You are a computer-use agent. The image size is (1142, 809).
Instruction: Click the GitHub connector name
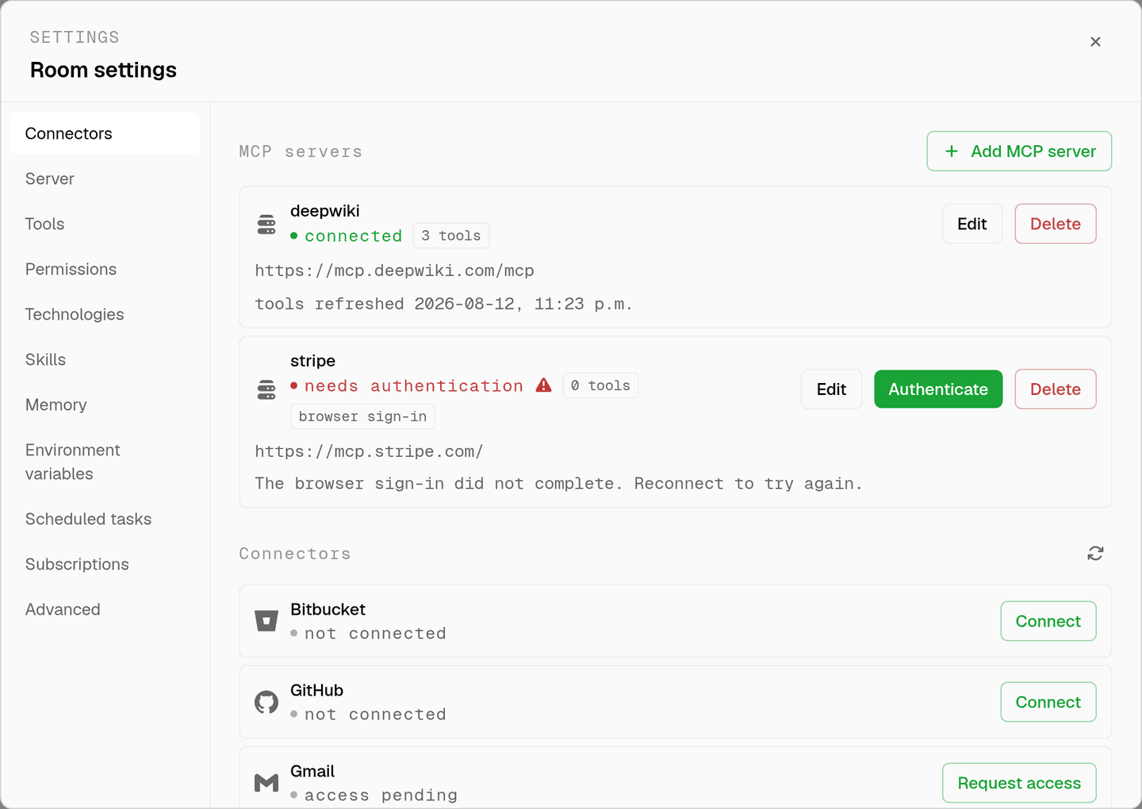pos(316,690)
